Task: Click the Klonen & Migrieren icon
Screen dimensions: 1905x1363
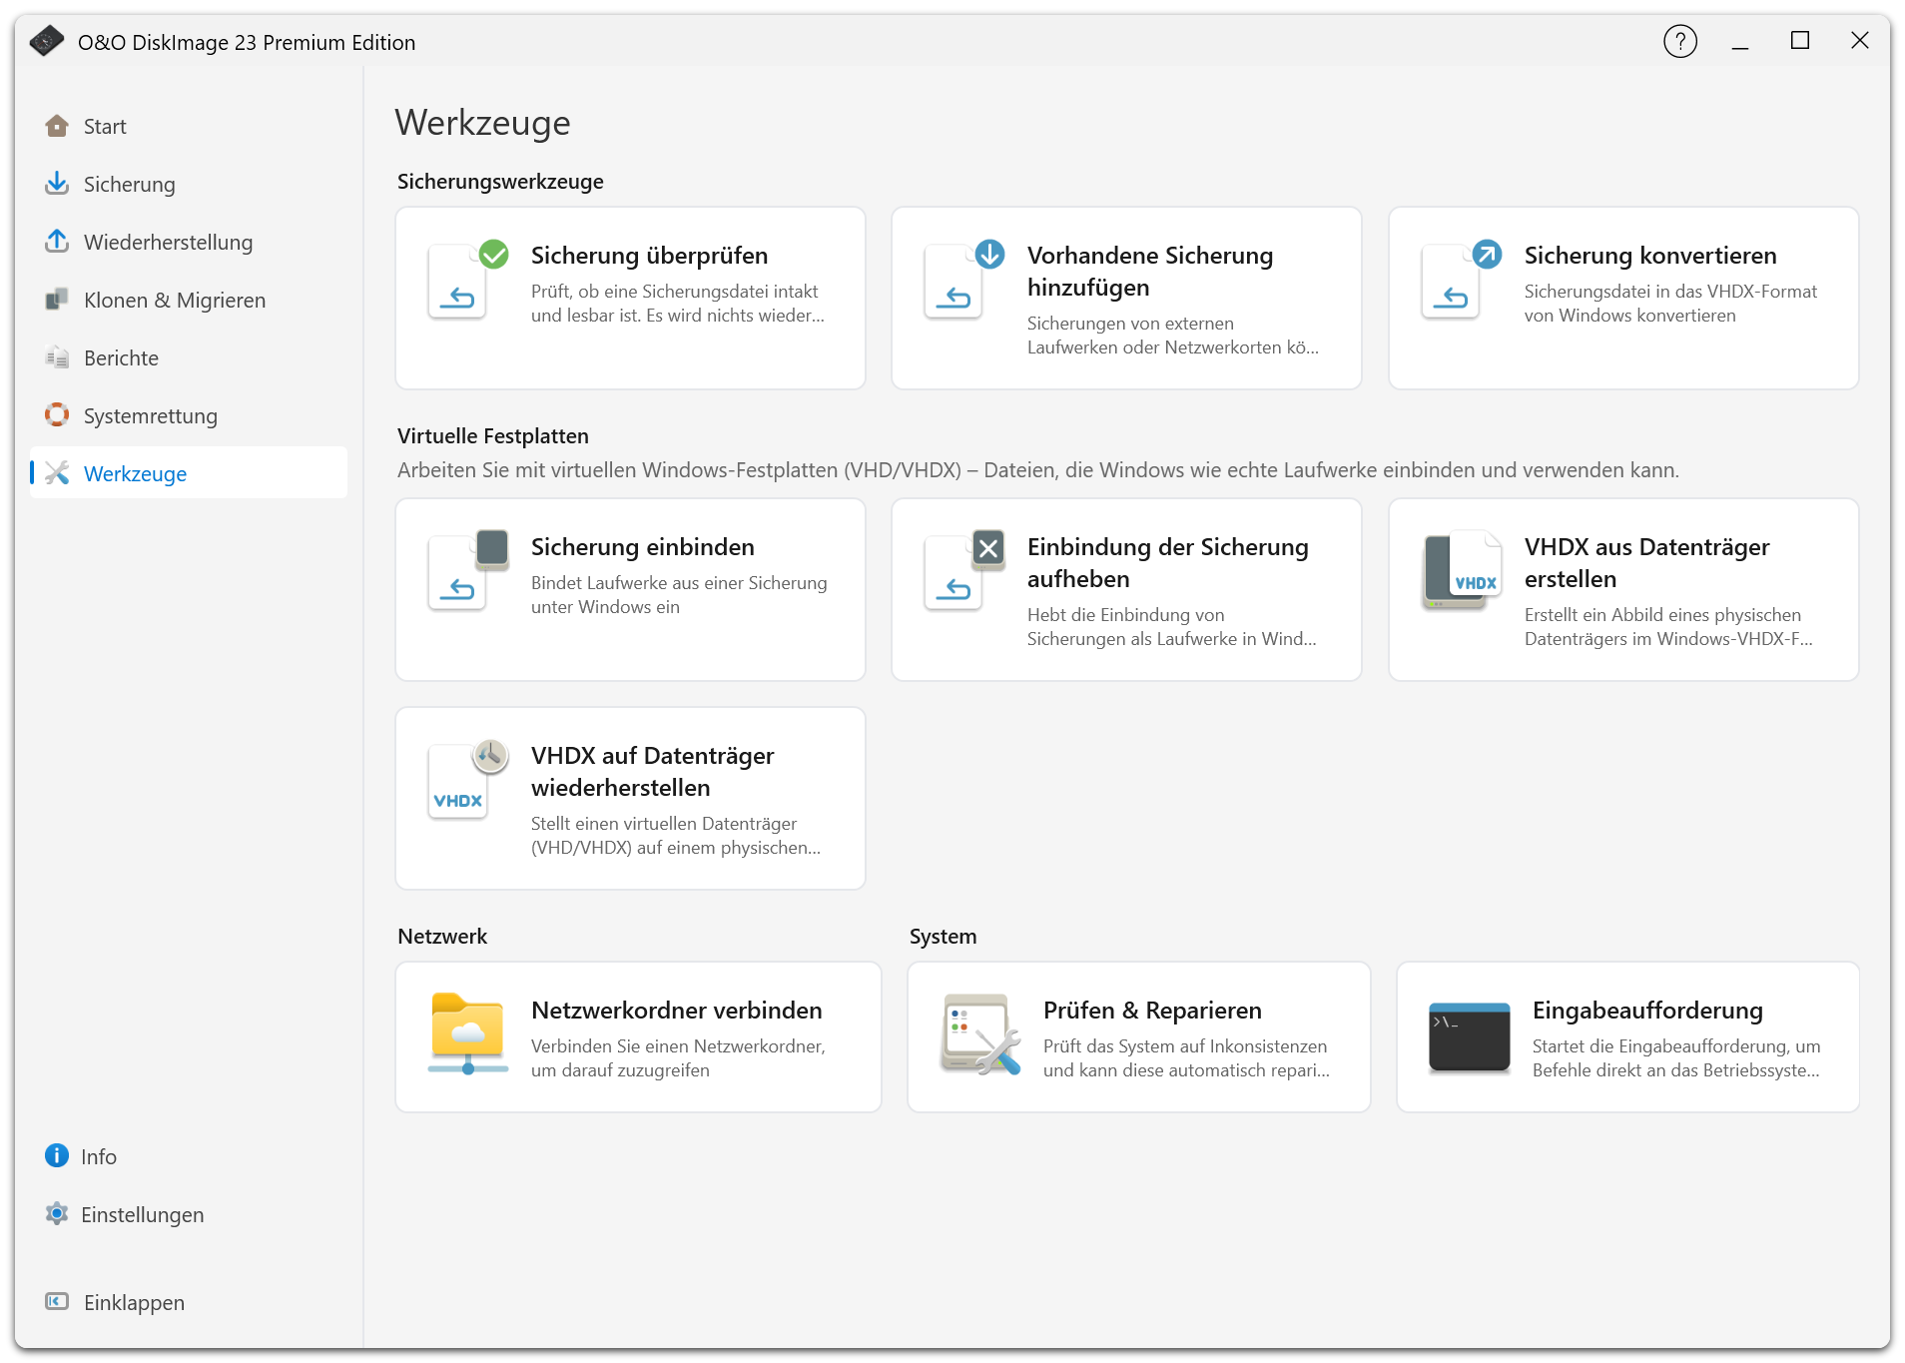Action: tap(57, 300)
